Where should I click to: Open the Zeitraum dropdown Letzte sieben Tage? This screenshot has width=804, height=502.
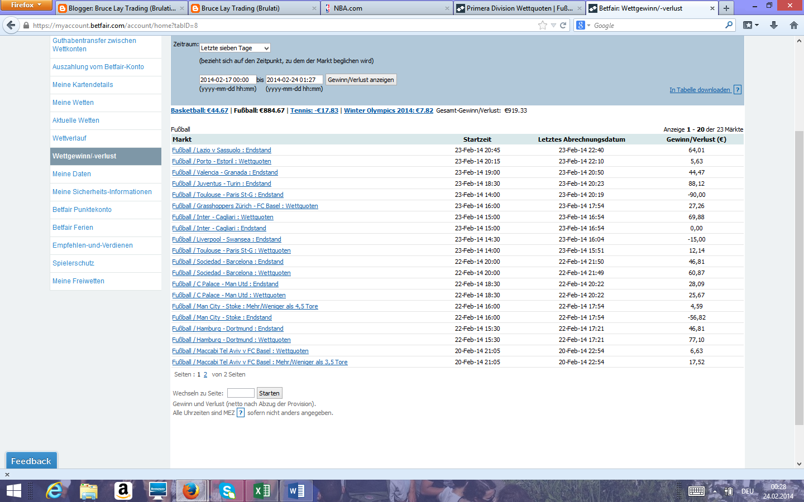pyautogui.click(x=235, y=48)
